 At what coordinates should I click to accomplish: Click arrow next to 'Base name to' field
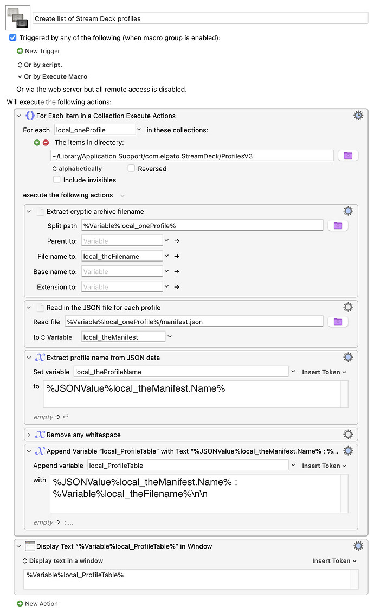177,272
